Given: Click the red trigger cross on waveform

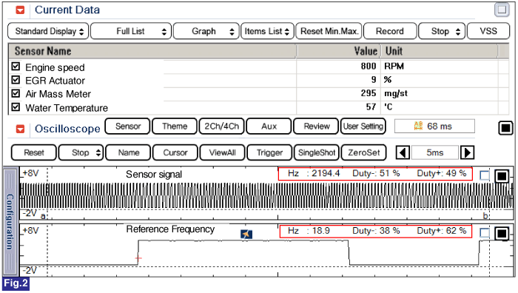Looking at the screenshot, I should tap(138, 258).
